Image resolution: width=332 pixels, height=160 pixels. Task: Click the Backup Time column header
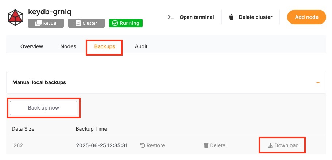coord(91,129)
